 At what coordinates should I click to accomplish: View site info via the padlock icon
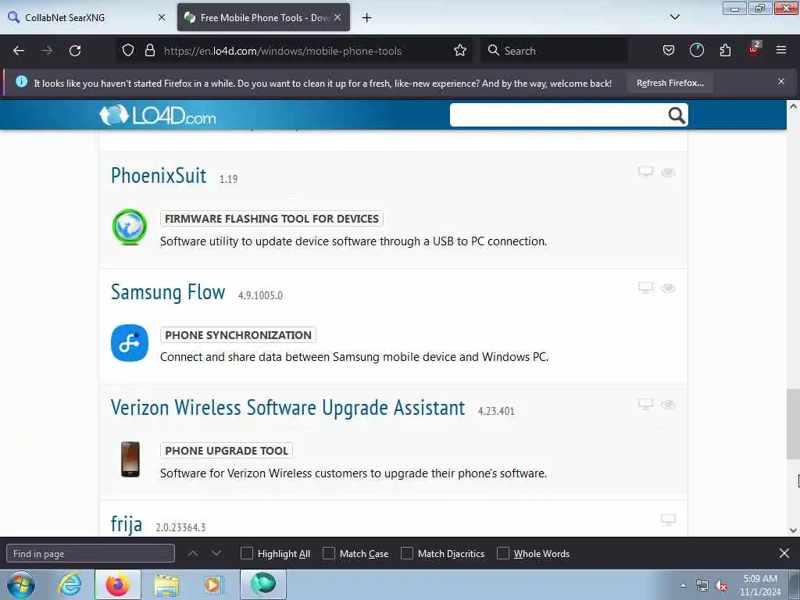[149, 51]
